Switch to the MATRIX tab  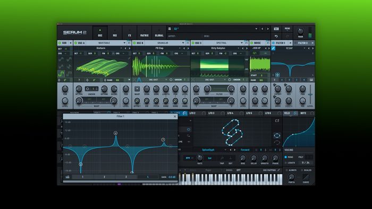(144, 33)
